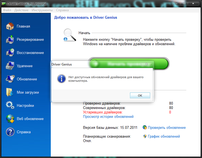The height and width of the screenshot is (158, 202).
Task: Click the dialog message text
Action: (106, 79)
